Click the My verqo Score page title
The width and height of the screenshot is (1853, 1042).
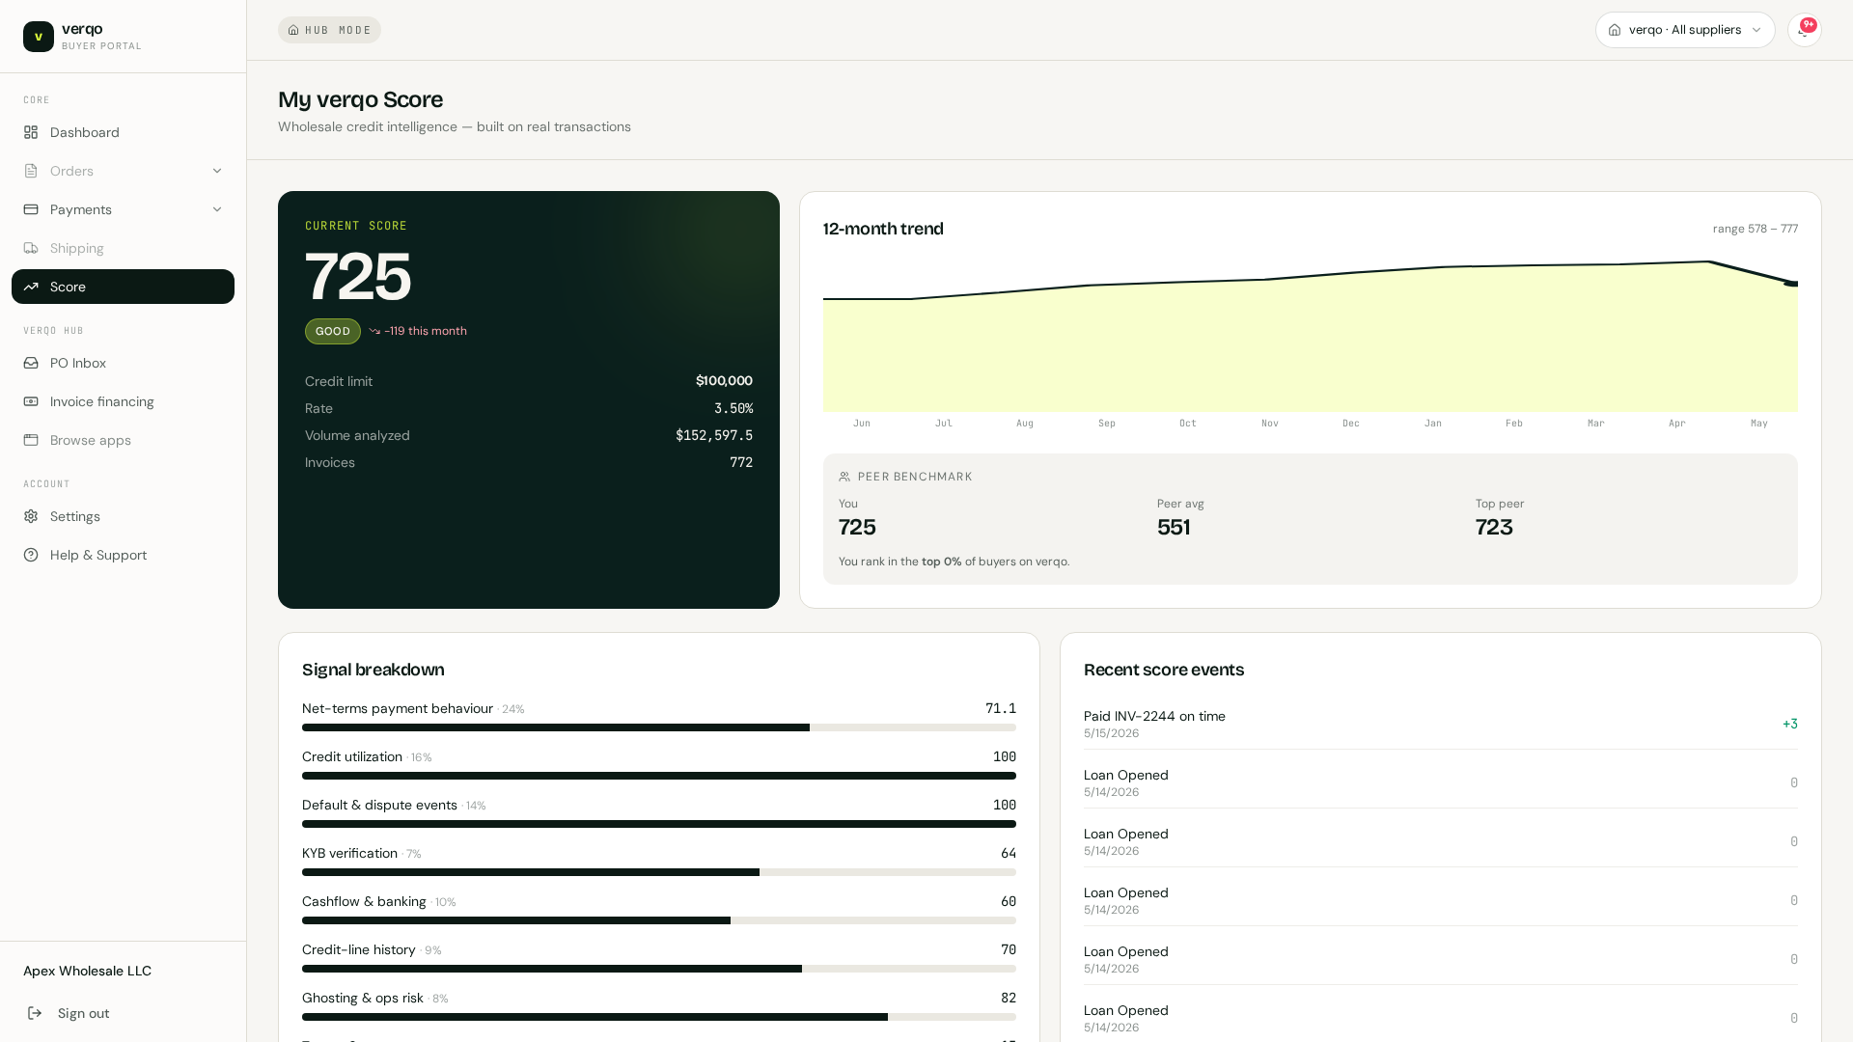[361, 99]
